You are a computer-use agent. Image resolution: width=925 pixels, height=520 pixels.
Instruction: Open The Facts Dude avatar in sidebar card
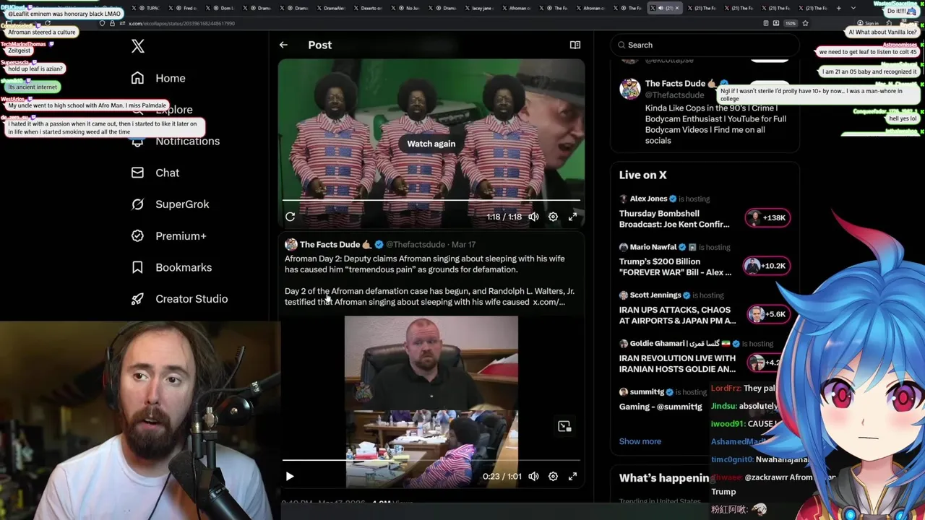pos(630,89)
